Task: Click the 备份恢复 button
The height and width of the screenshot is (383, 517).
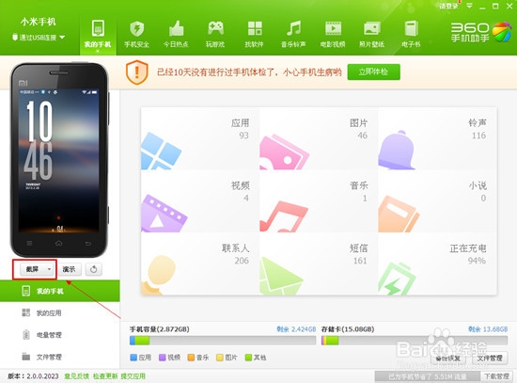Action: tap(447, 359)
